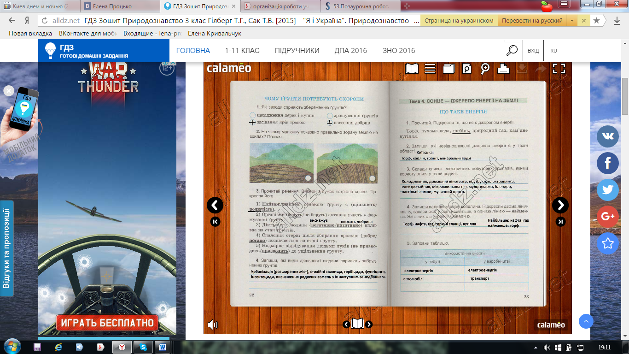
Task: Enter fullscreen mode in the Calameo viewer
Action: (559, 69)
